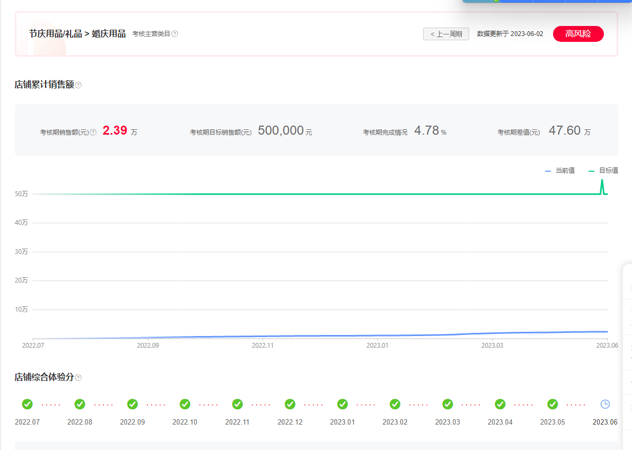Click 考核期完成情况 label
This screenshot has width=632, height=450.
pyautogui.click(x=385, y=132)
